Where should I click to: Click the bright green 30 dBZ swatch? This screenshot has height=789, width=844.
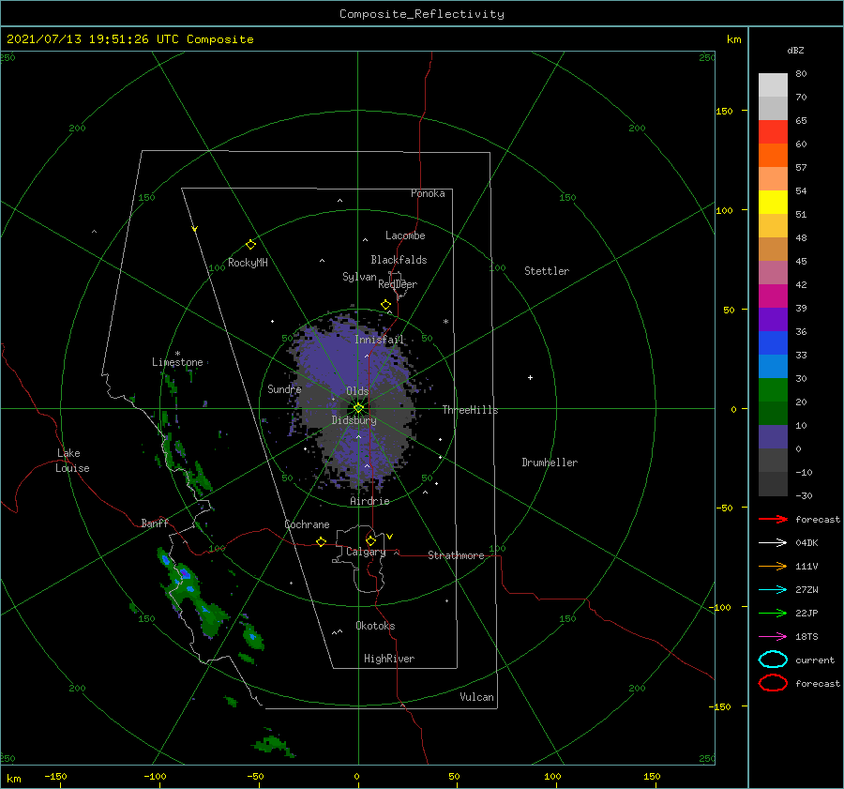pos(773,390)
